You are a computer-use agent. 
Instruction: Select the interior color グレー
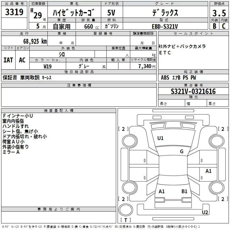click(84, 66)
